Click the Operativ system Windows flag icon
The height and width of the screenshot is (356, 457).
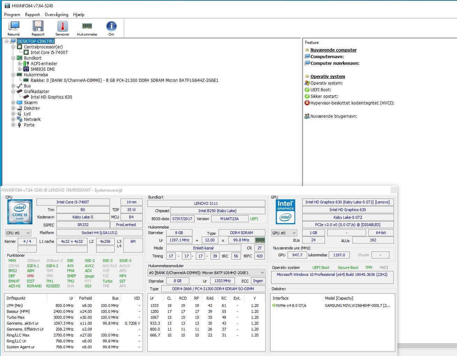(x=307, y=83)
